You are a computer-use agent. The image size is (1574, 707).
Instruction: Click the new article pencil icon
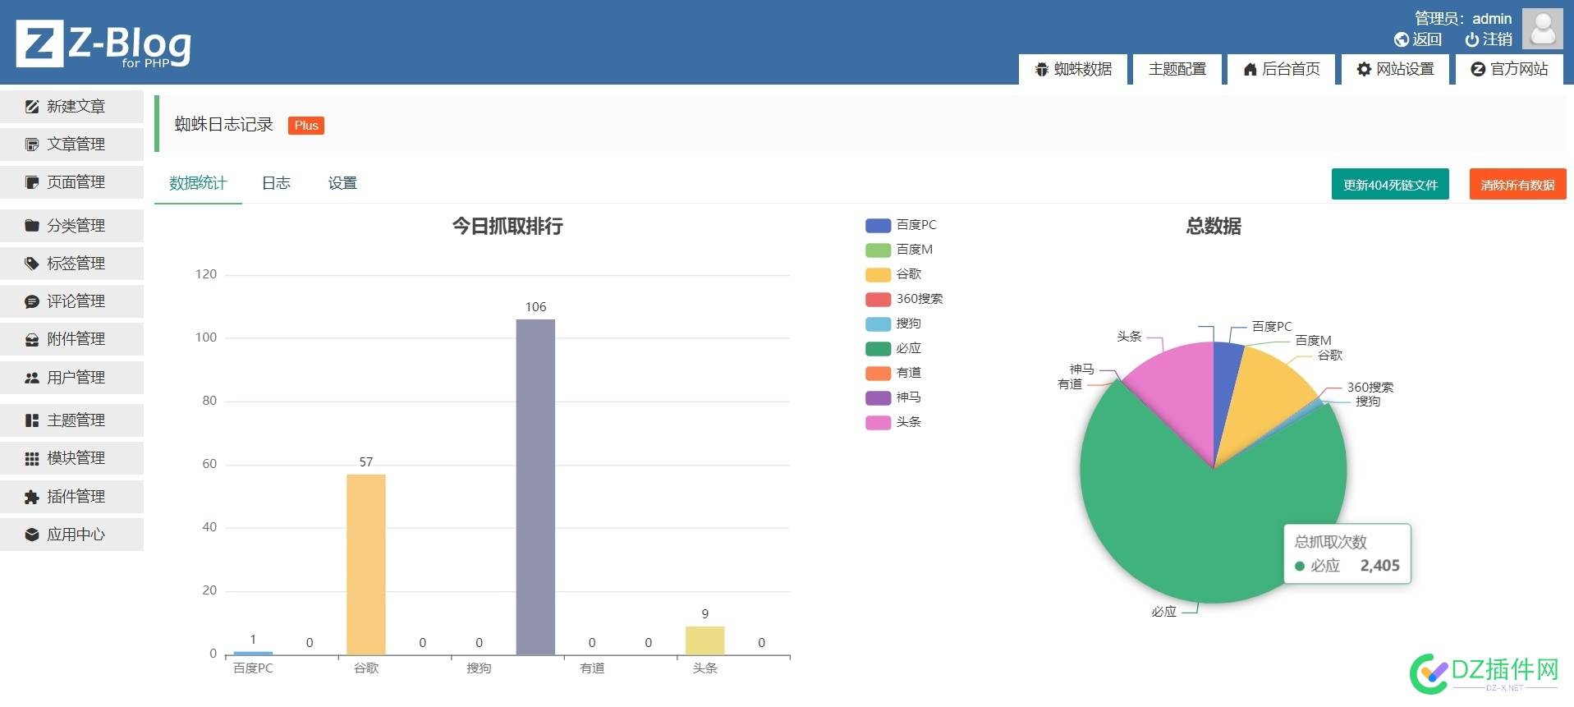(x=32, y=107)
